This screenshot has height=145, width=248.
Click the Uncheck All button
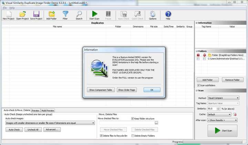pyautogui.click(x=33, y=130)
